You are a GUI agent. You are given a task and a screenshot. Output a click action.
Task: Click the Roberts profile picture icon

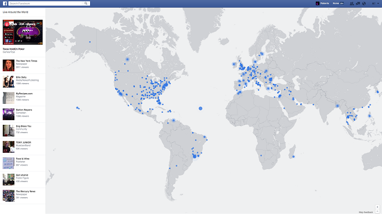(x=318, y=4)
